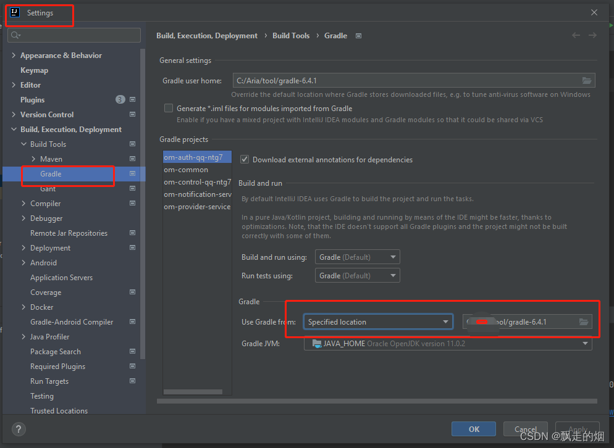Browse the Specified location gradle path via folder icon
This screenshot has height=448, width=614.
584,321
